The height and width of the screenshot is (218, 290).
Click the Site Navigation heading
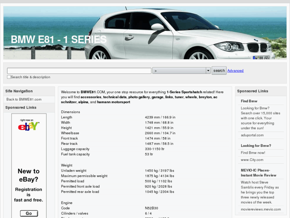19,91
